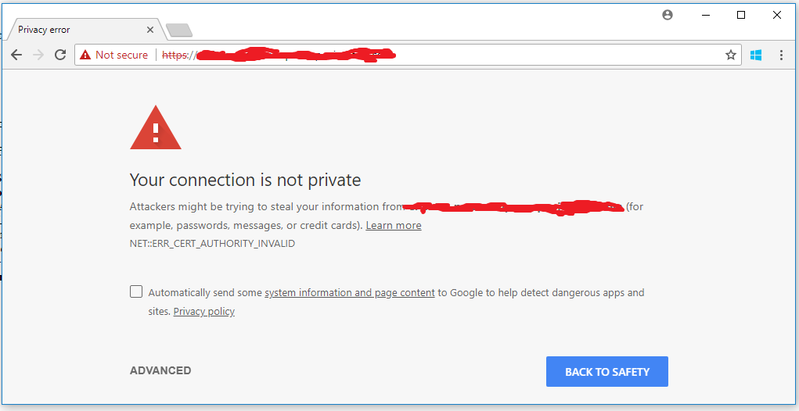The image size is (799, 411).
Task: Maximize the Chrome browser window
Action: [x=741, y=15]
